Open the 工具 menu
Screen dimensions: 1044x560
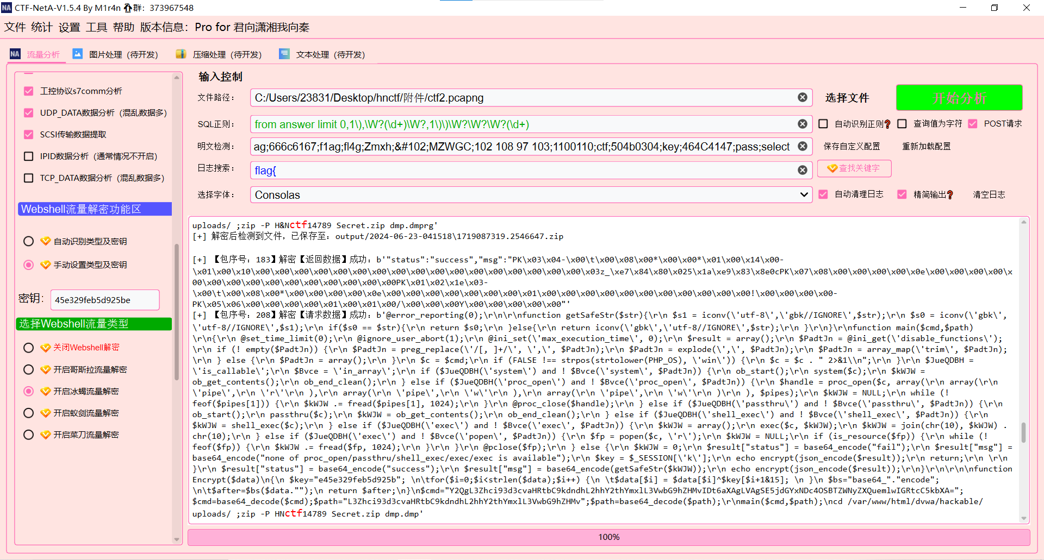tap(96, 27)
